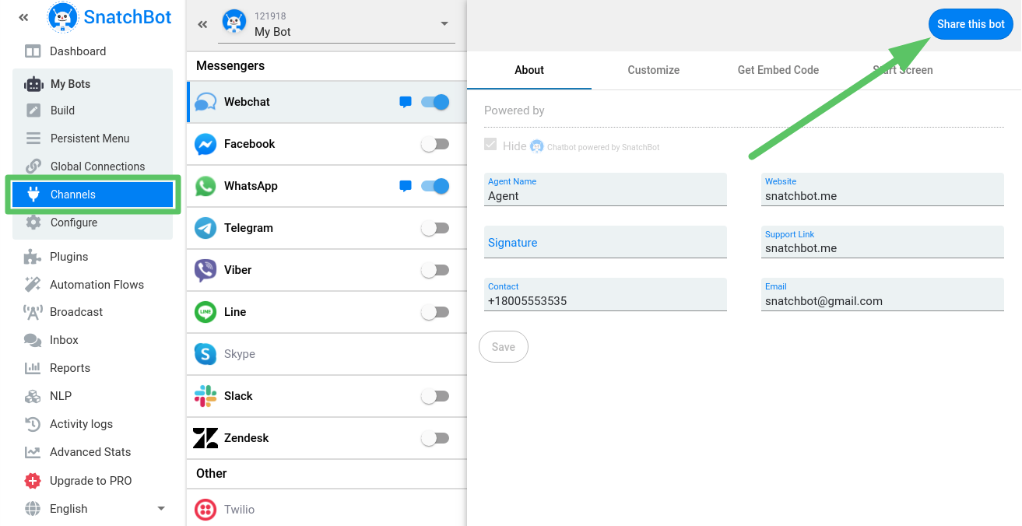Enable the Facebook channel toggle
Viewport: 1022px width, 526px height.
pyautogui.click(x=435, y=144)
